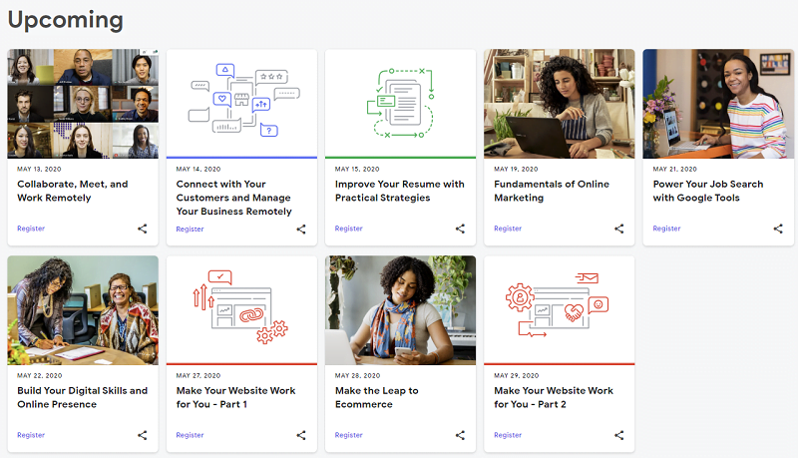Register for Collaborate, Meet, and Work Remotely
Image resolution: width=798 pixels, height=458 pixels.
31,229
